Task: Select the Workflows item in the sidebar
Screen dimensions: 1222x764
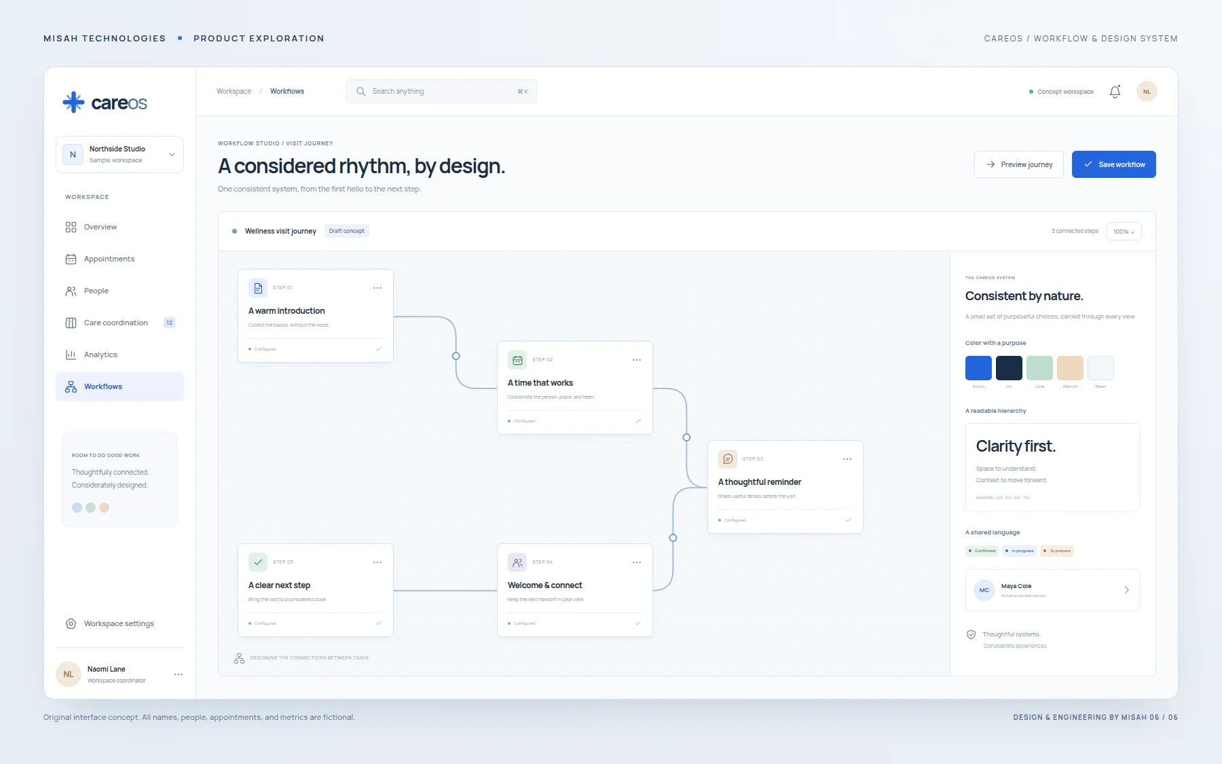Action: pyautogui.click(x=119, y=386)
